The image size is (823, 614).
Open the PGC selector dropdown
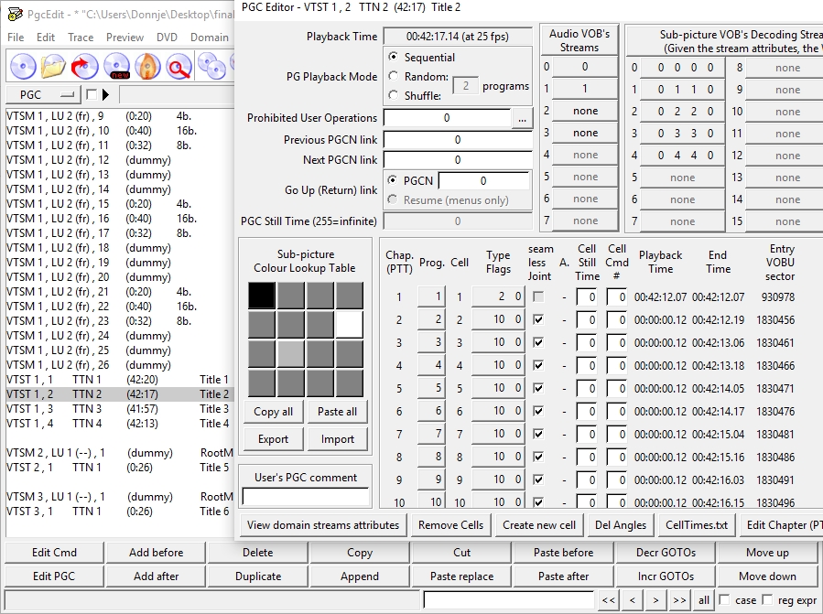tap(44, 95)
